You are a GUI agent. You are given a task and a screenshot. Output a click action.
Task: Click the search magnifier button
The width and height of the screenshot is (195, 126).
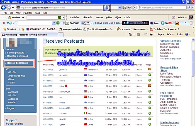[x=189, y=7]
